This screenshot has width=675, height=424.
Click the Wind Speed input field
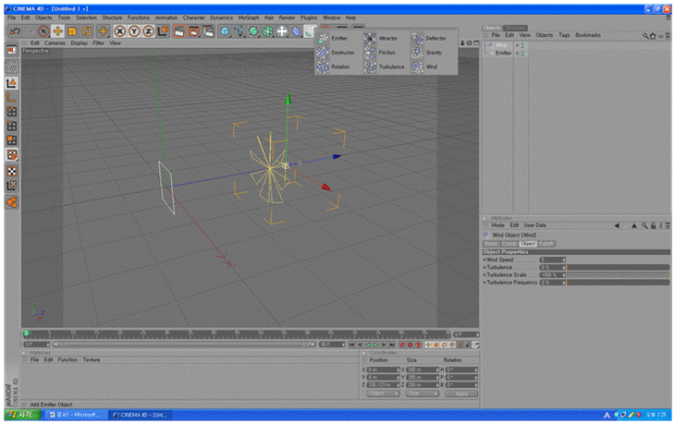551,260
